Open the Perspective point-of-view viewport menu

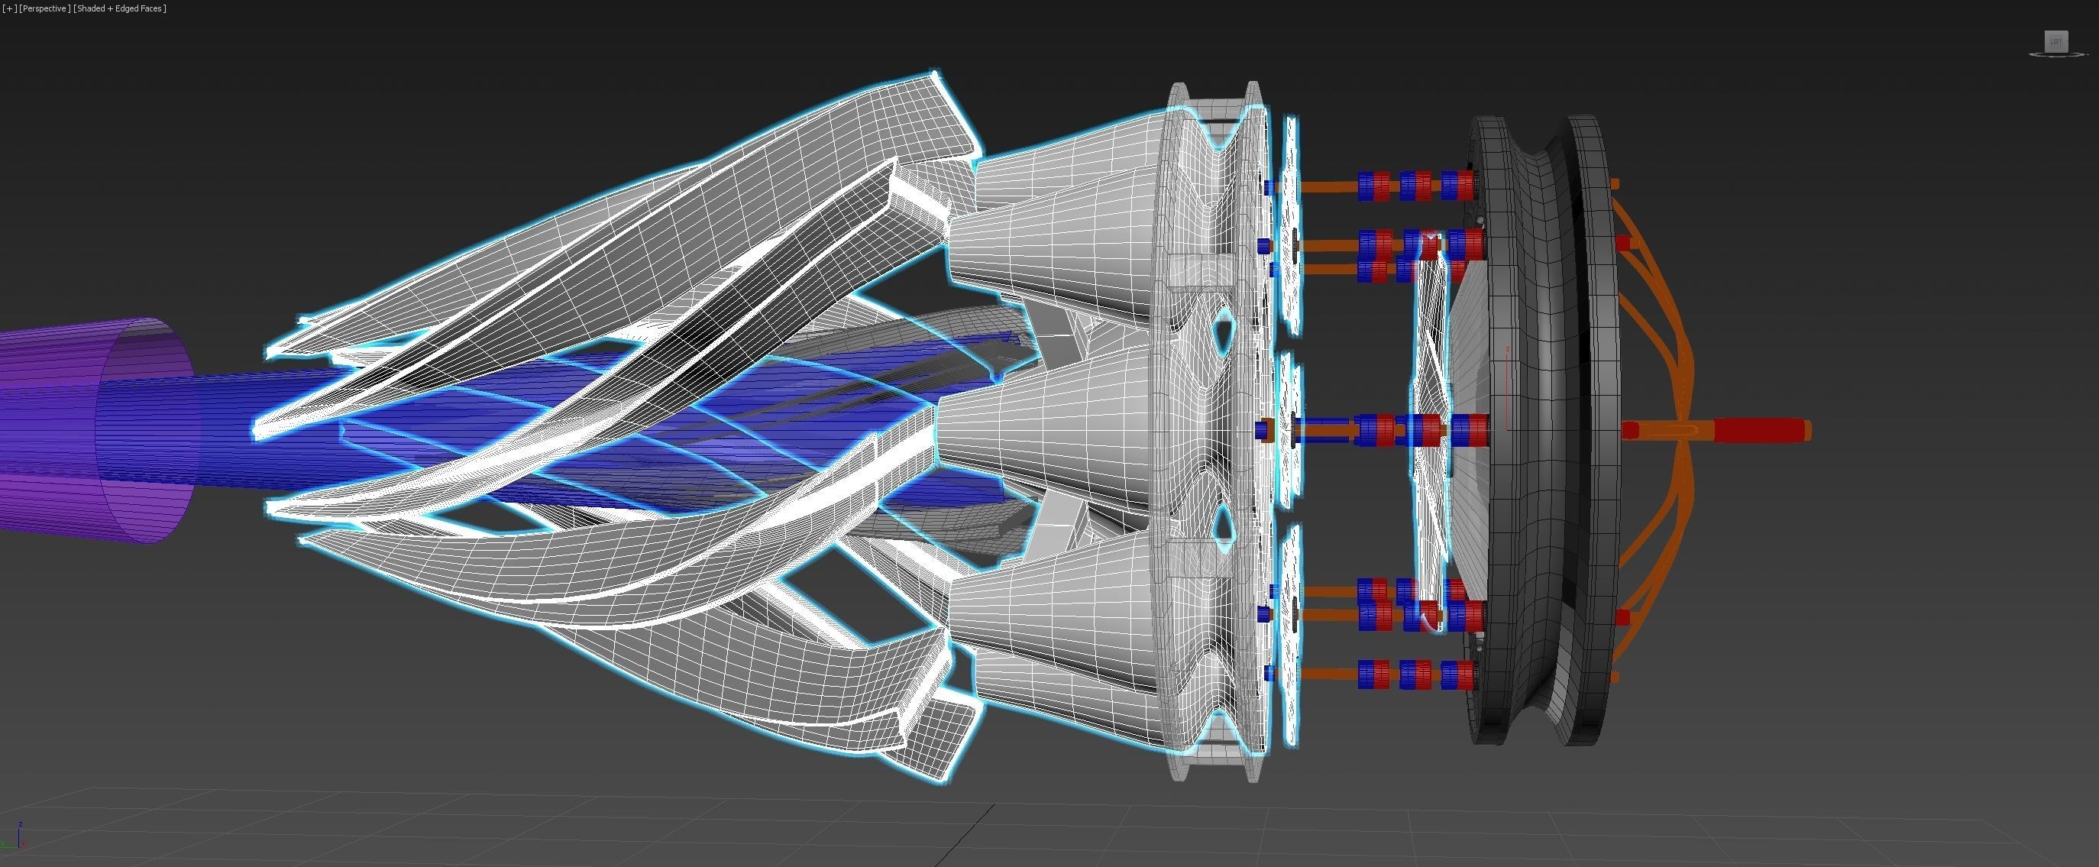45,8
